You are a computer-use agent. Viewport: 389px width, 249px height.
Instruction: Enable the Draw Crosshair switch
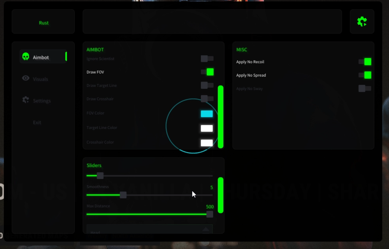pos(207,99)
